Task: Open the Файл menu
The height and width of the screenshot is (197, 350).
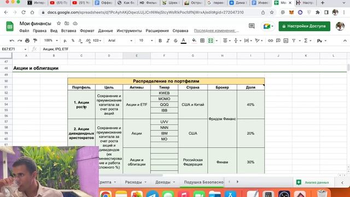Action: coord(24,31)
